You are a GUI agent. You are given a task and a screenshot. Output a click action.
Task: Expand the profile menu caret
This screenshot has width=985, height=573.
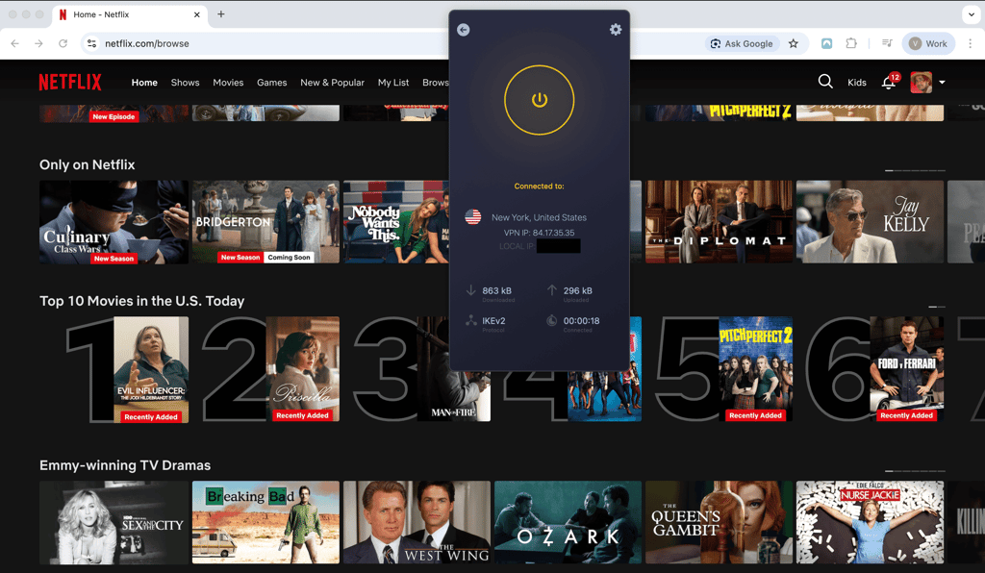coord(942,83)
